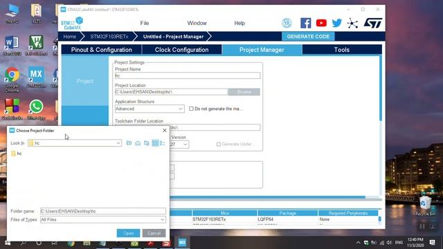The height and width of the screenshot is (249, 443).
Task: Select the Recycle Bin desktop icon
Action: coord(425,206)
